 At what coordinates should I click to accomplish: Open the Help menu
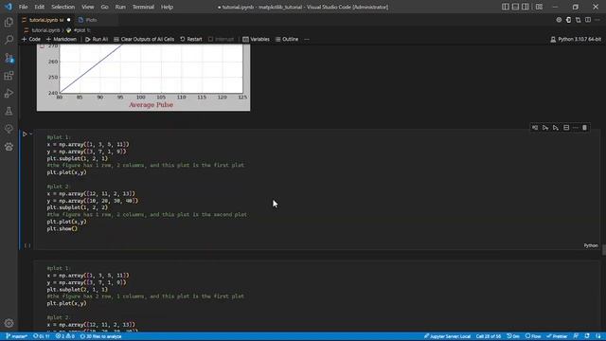coord(167,7)
